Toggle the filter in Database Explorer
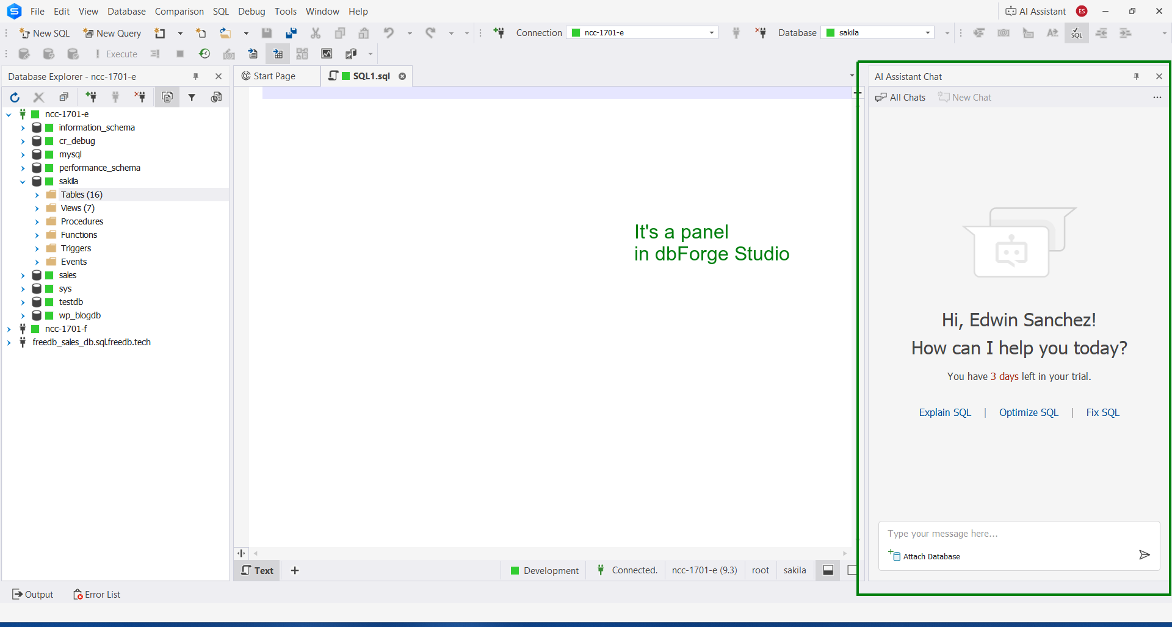The image size is (1172, 627). 192,97
